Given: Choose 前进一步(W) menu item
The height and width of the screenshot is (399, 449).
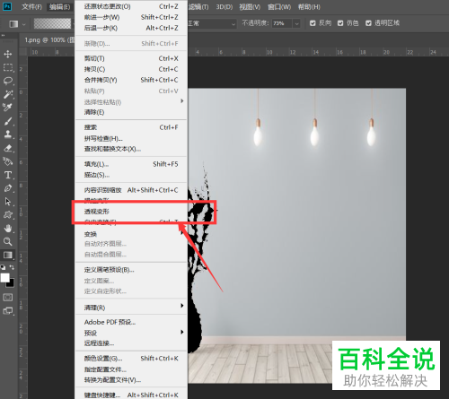Looking at the screenshot, I should [131, 17].
